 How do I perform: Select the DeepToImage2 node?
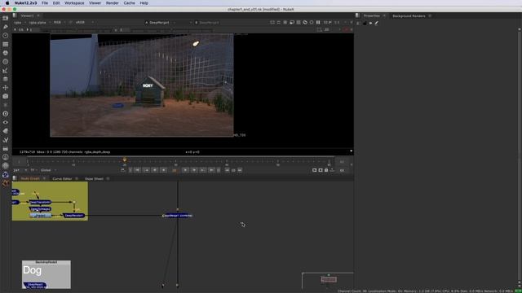pos(40,209)
